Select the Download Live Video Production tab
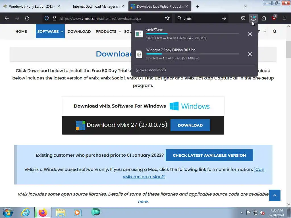This screenshot has width=291, height=218. [x=160, y=7]
